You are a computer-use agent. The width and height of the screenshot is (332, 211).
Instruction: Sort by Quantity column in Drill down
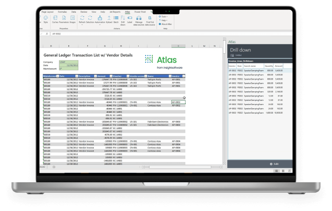point(269,66)
